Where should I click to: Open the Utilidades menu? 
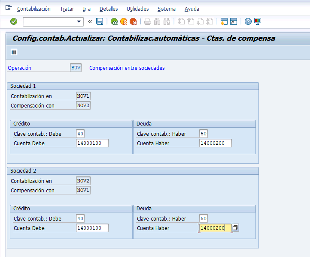pos(137,9)
